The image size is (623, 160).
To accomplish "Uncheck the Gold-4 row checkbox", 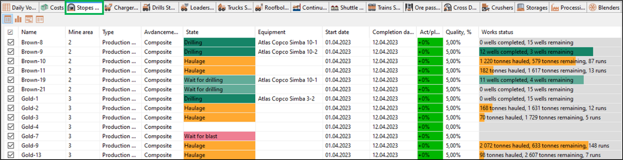I will [x=11, y=127].
